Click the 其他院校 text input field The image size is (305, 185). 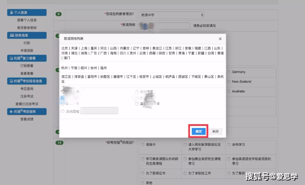[x=99, y=111]
